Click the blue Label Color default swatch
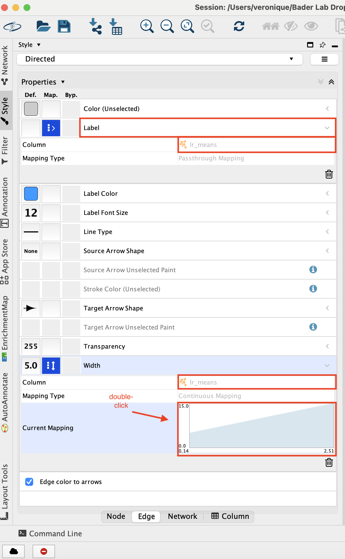Image resolution: width=345 pixels, height=559 pixels. (31, 194)
